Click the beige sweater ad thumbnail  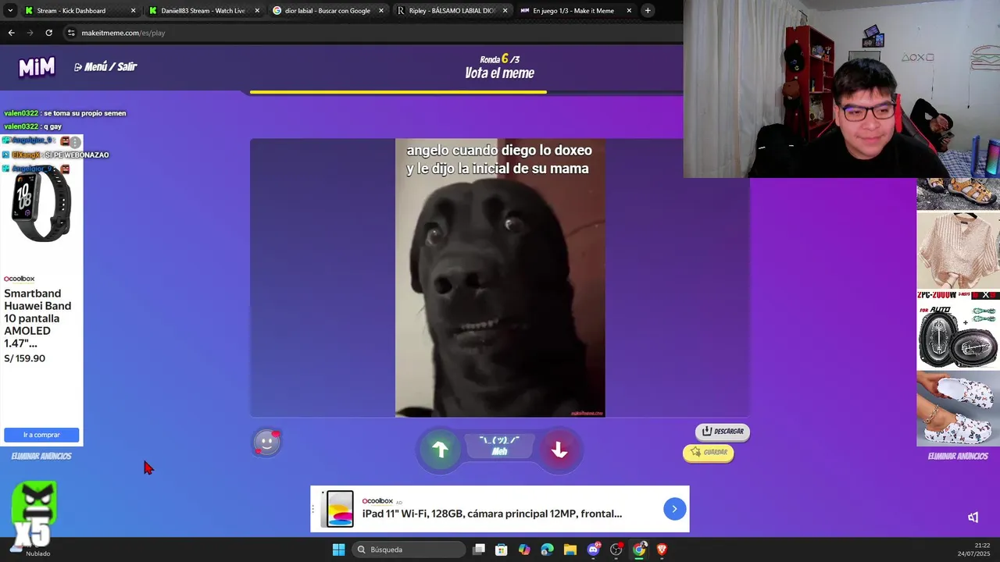[958, 251]
